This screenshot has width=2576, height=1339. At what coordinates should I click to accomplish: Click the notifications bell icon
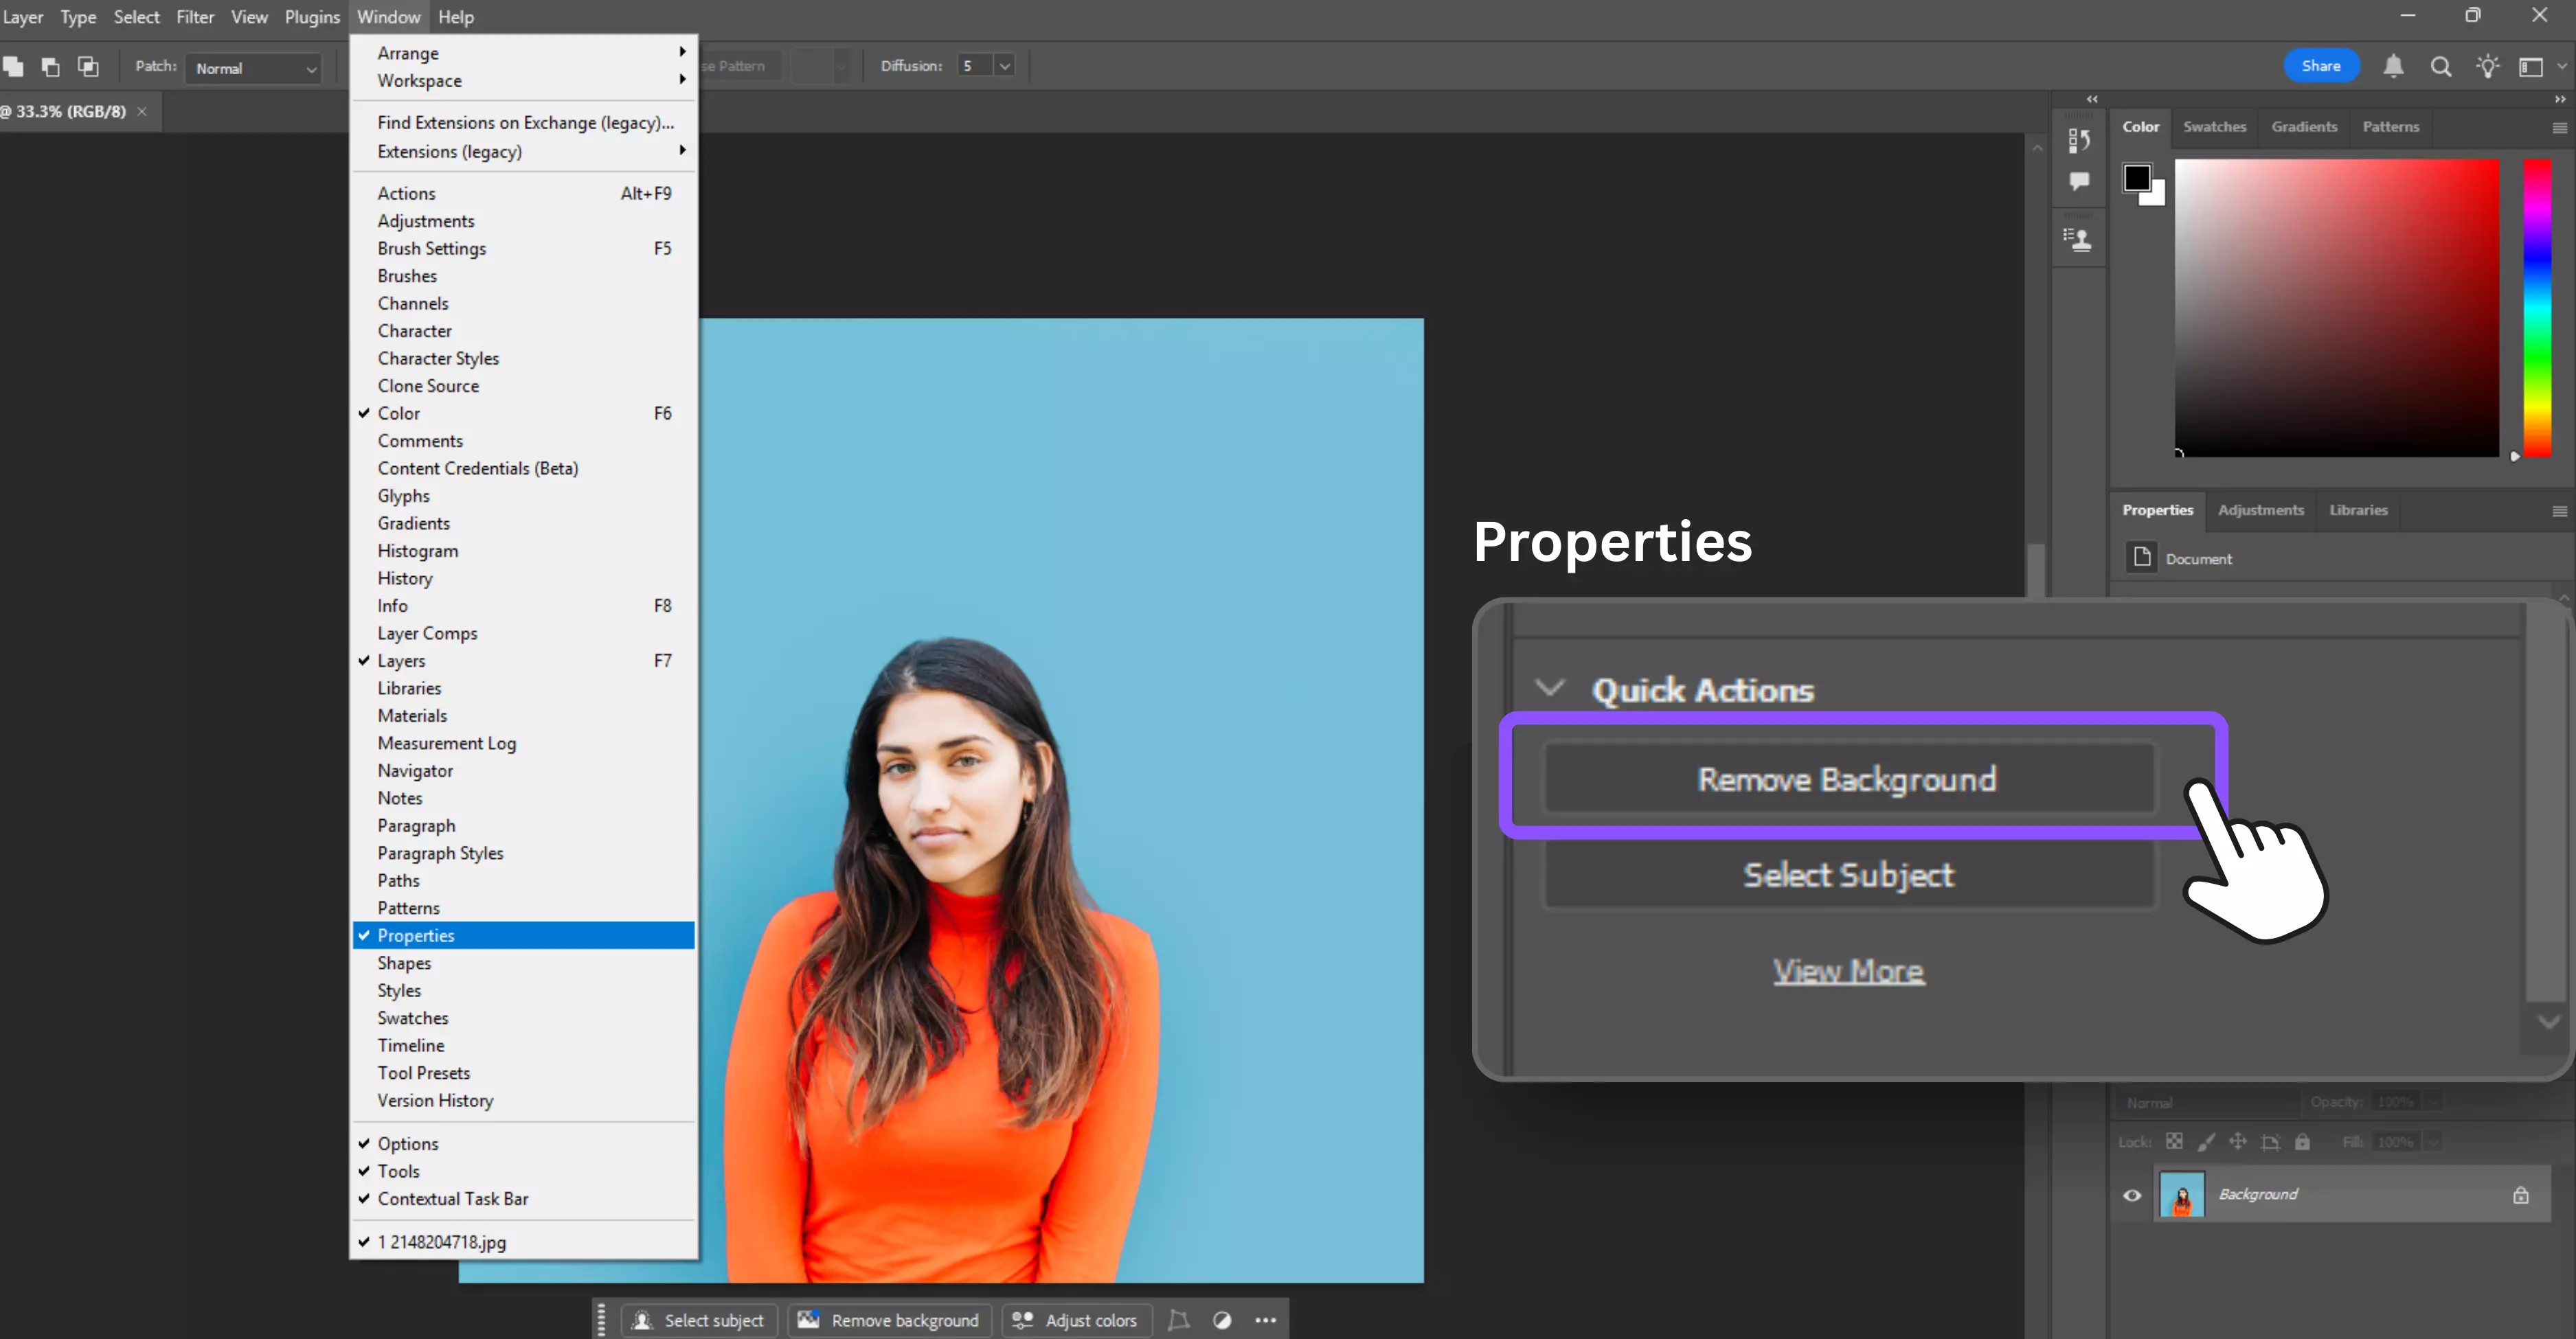(2393, 66)
